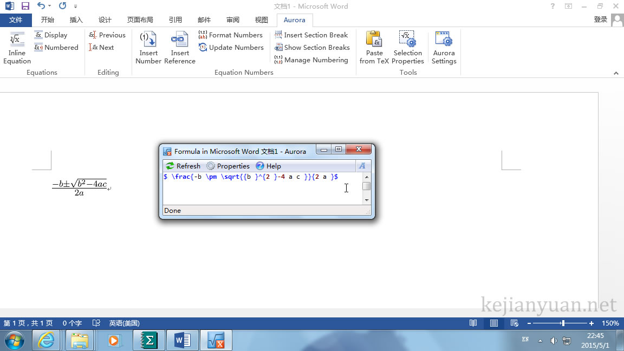Open Properties in Aurora window
This screenshot has height=351, width=624.
[228, 166]
